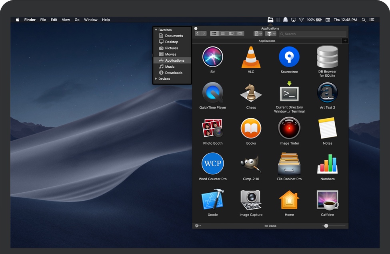This screenshot has height=254, width=390.
Task: Click the icon size slider
Action: [326, 226]
